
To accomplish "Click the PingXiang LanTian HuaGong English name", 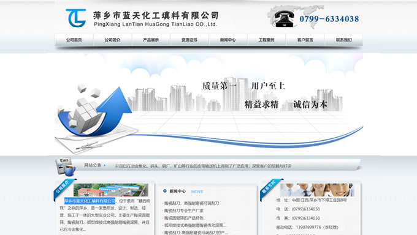I will tap(155, 24).
